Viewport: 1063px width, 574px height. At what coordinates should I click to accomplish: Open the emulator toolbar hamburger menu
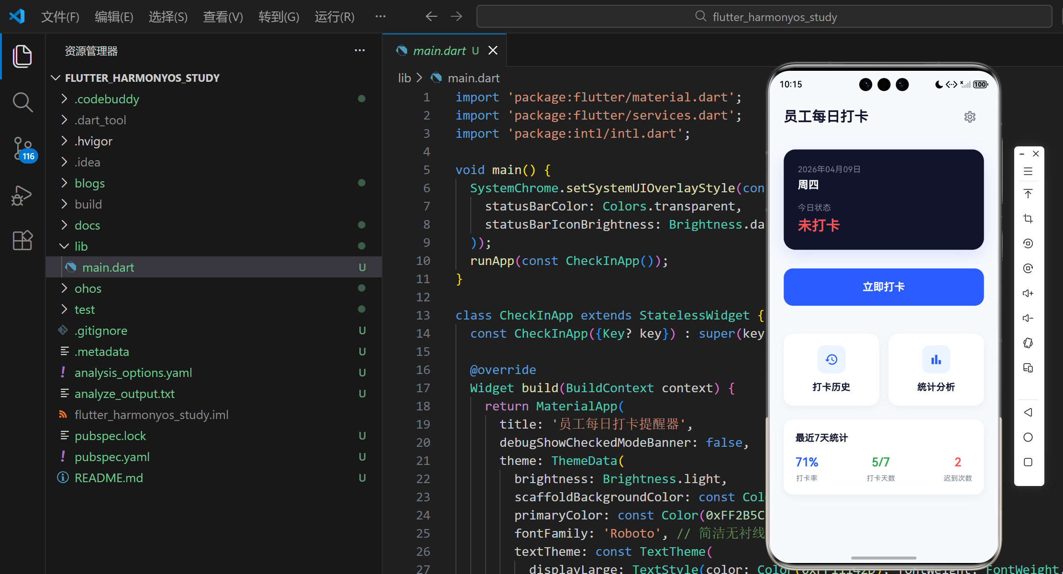[x=1028, y=171]
